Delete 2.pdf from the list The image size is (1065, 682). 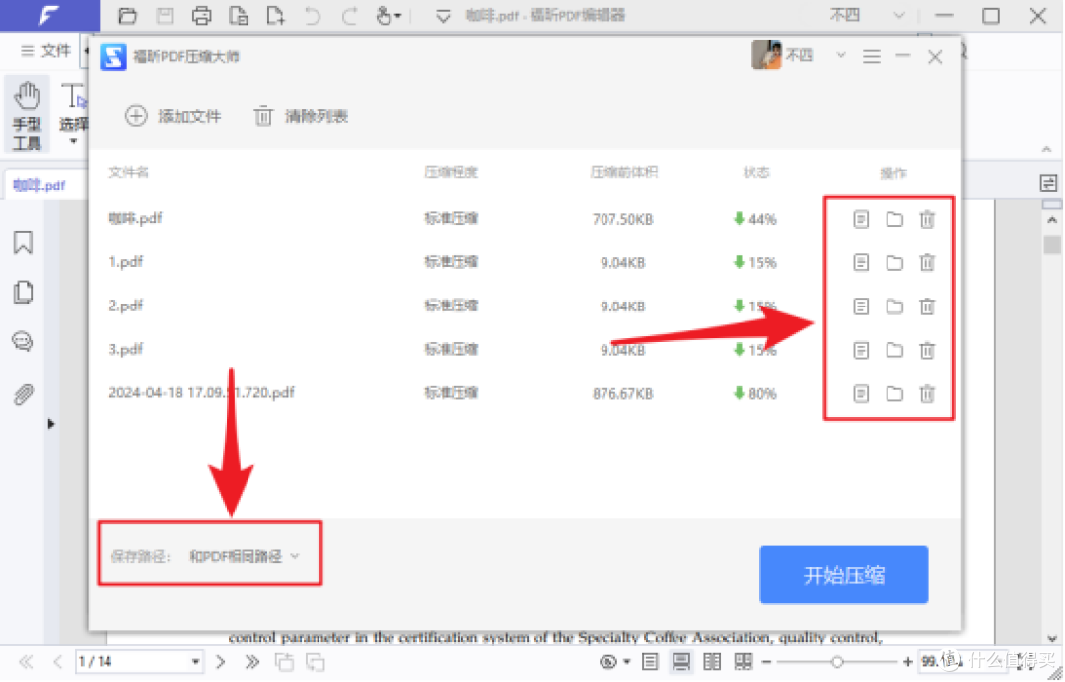(x=927, y=307)
